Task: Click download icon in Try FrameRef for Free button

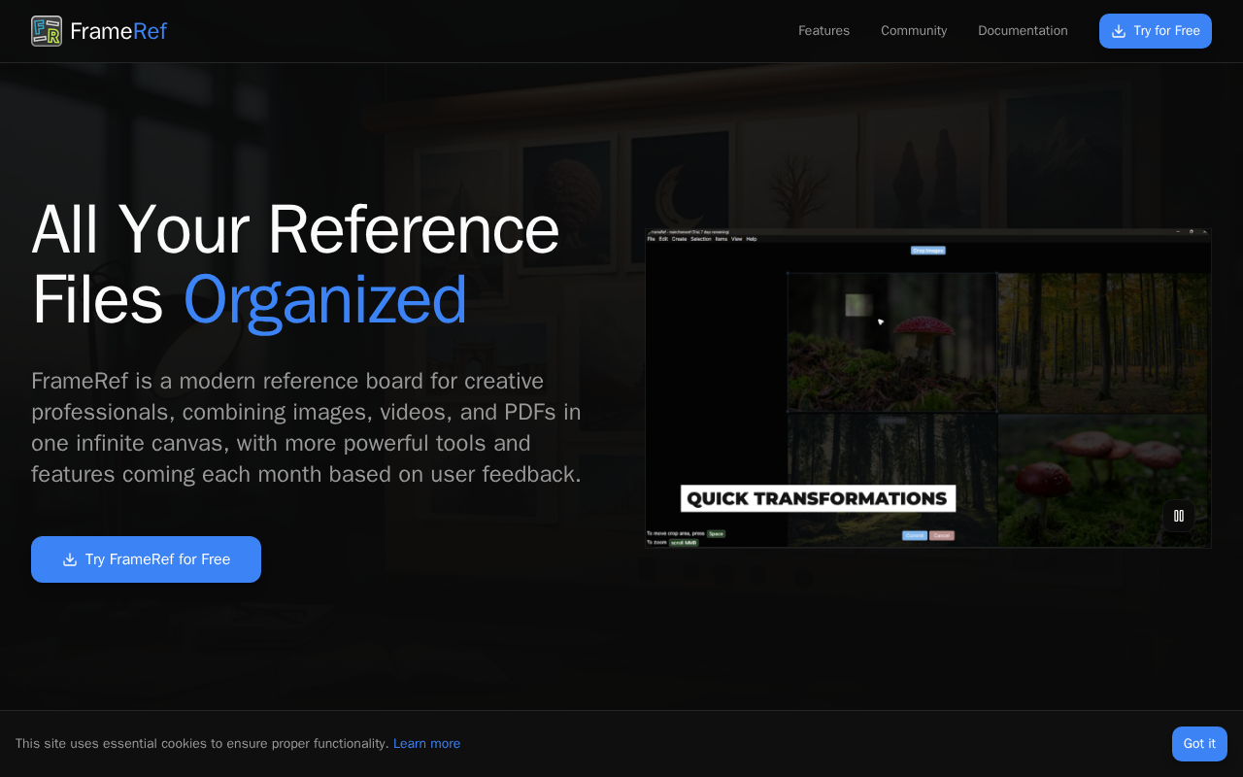Action: click(x=70, y=559)
